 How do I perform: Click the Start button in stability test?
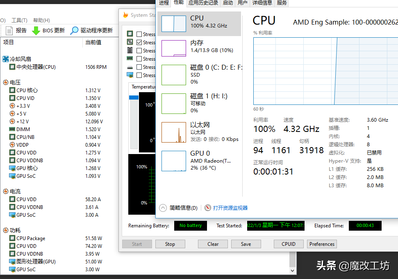pyautogui.click(x=137, y=244)
